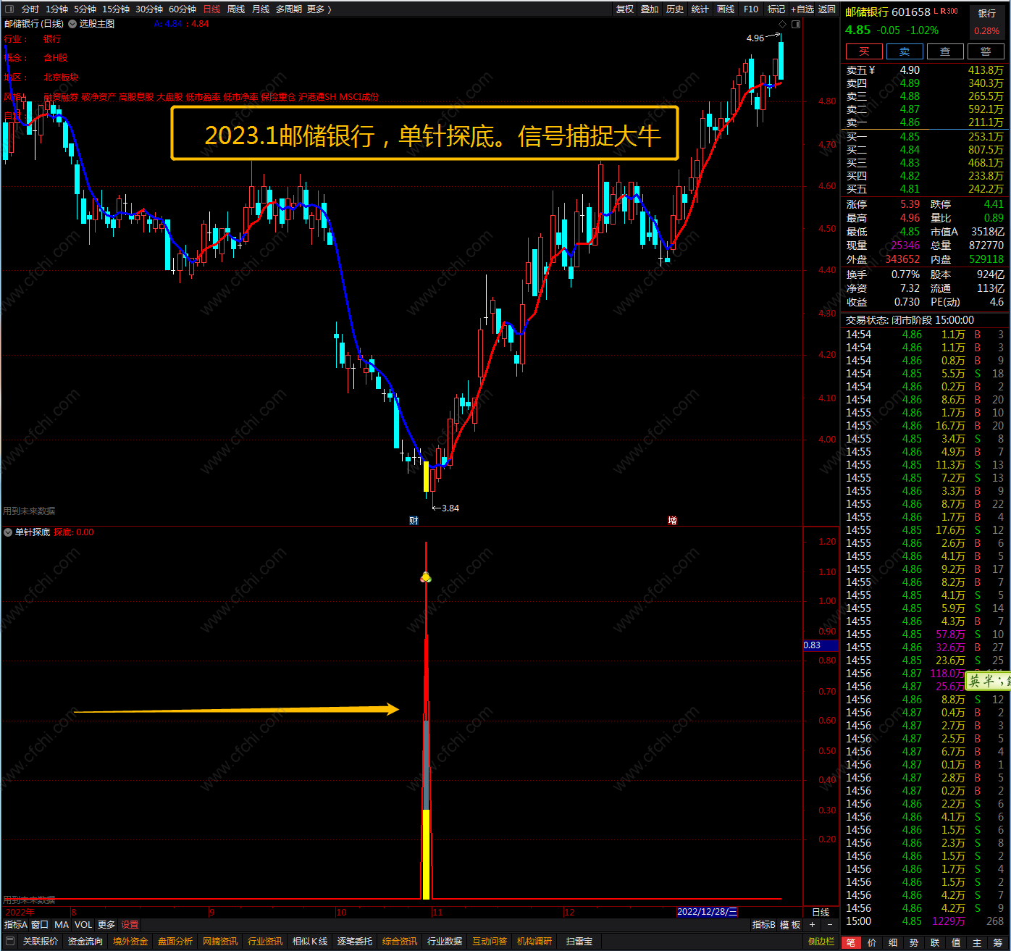Switch to 周线 period
Image resolution: width=1011 pixels, height=951 pixels.
coord(236,9)
